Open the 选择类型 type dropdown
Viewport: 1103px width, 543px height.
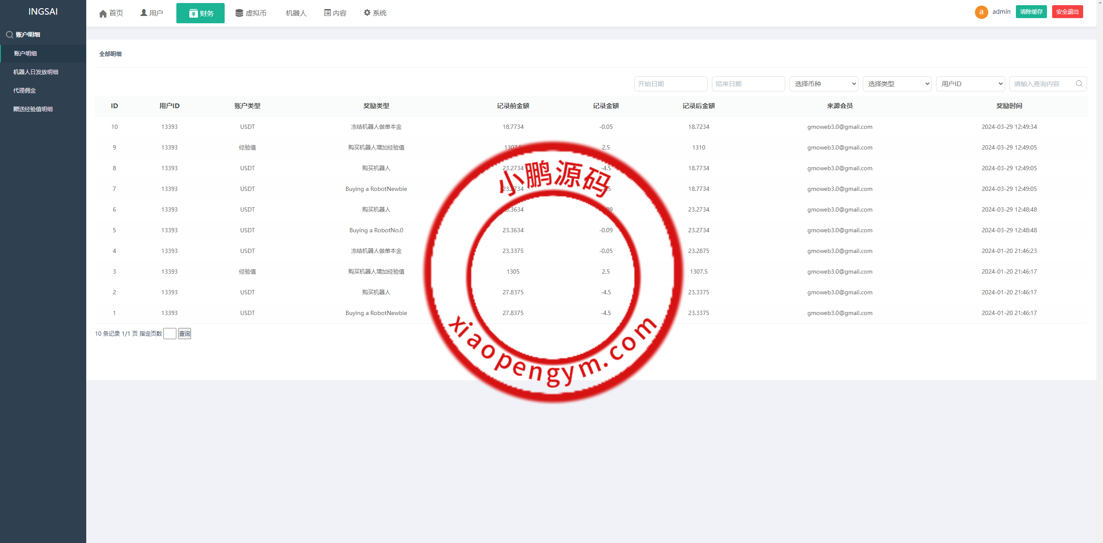click(x=897, y=84)
